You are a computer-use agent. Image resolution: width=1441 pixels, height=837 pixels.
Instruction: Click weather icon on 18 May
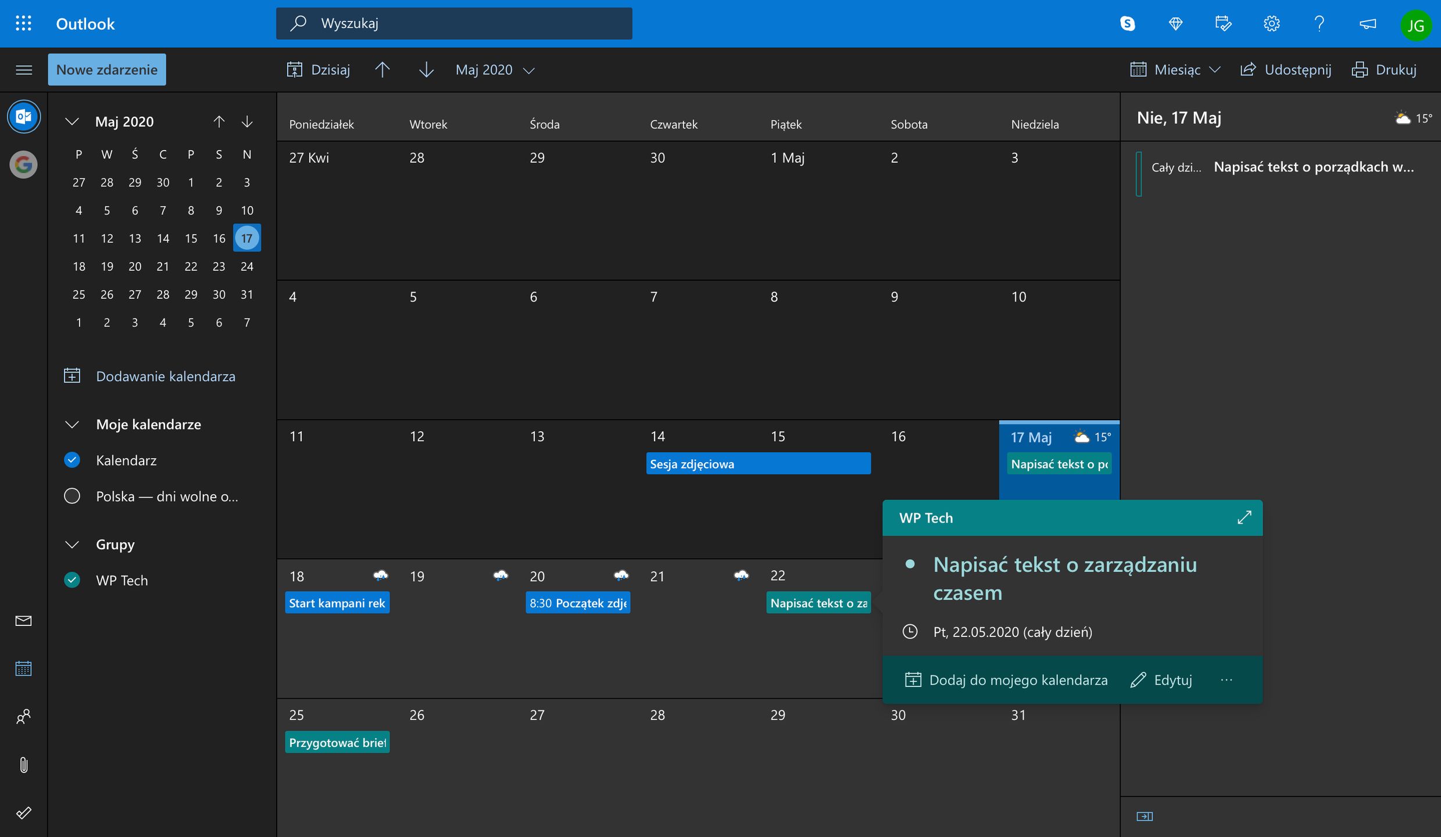[x=380, y=575]
